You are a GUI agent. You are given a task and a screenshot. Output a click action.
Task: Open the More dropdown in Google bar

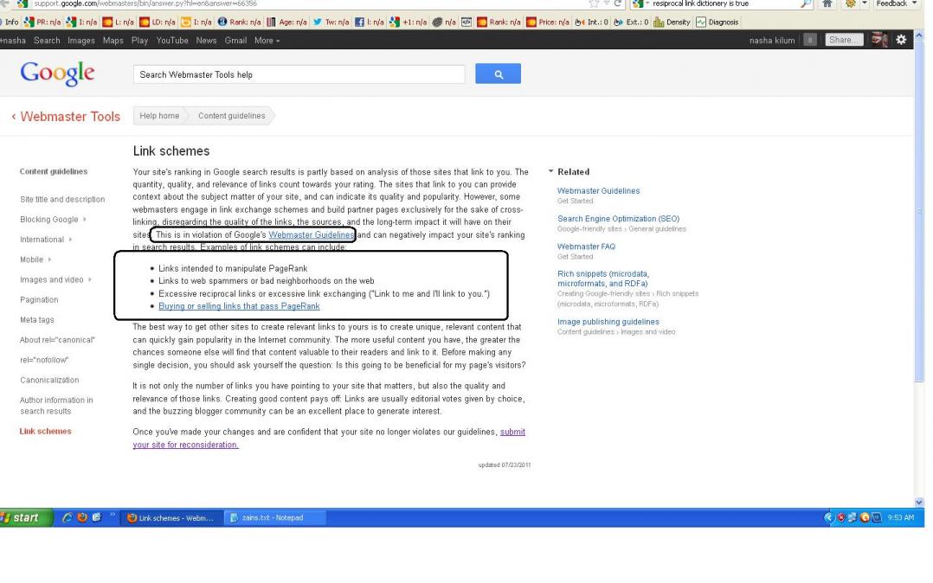[x=267, y=41]
